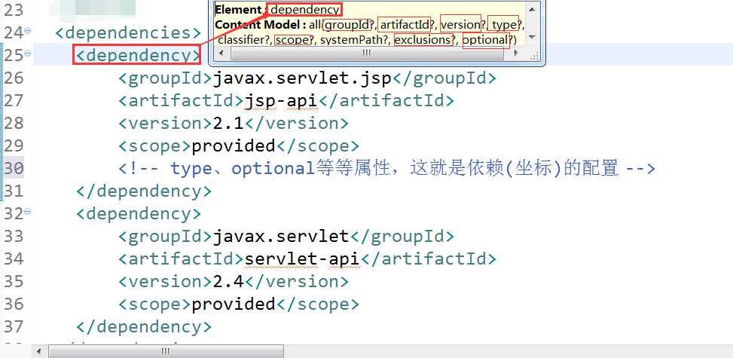
Task: Click the editor's bottom horizontal scrollbar thumb
Action: 166,351
